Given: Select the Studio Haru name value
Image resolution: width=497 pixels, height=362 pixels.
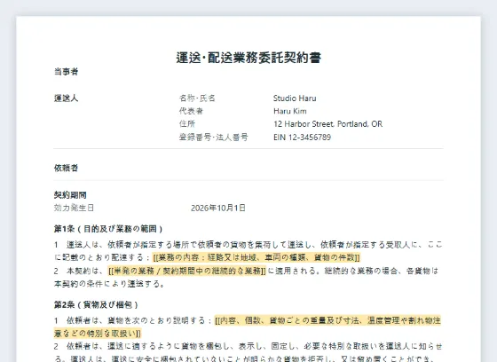Looking at the screenshot, I should pyautogui.click(x=295, y=98).
